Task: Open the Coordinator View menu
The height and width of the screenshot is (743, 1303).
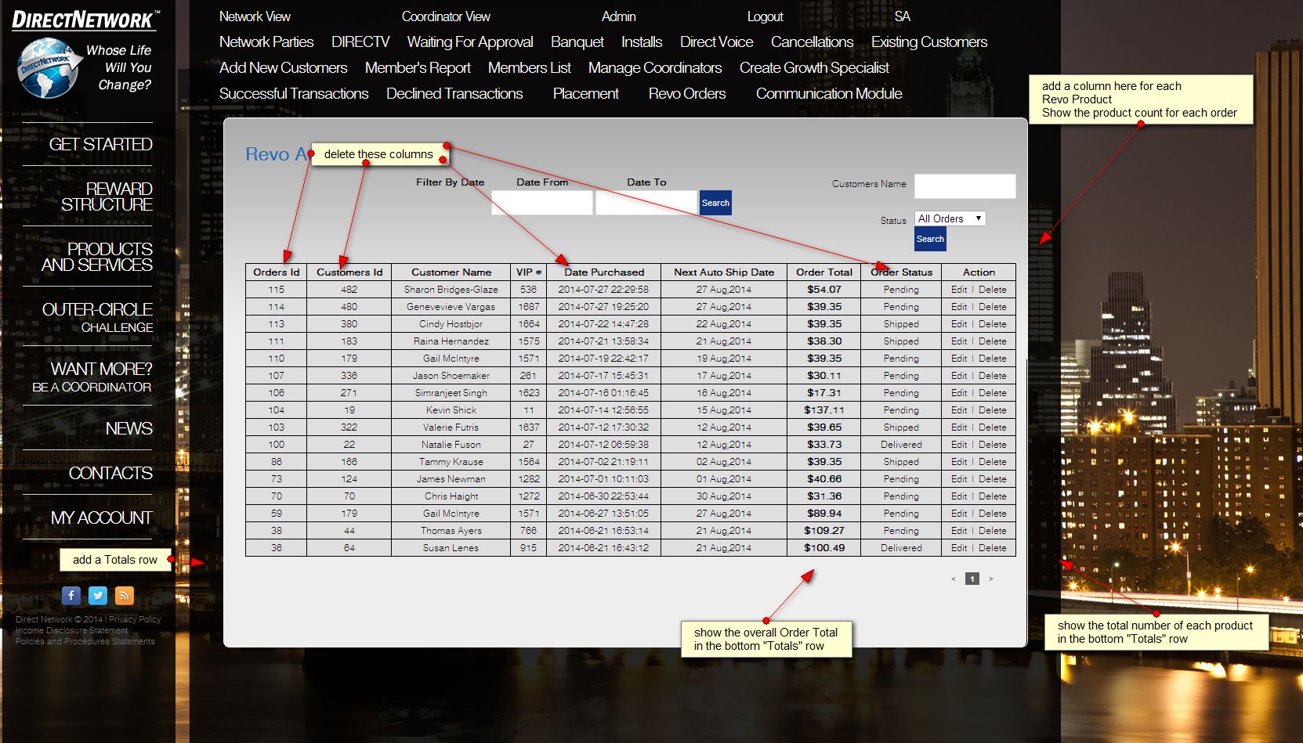Action: [446, 16]
